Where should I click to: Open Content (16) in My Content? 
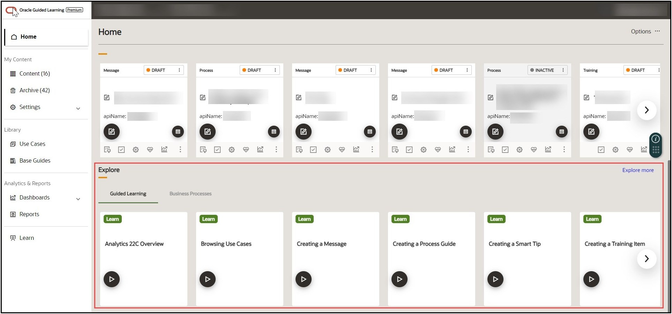[35, 73]
